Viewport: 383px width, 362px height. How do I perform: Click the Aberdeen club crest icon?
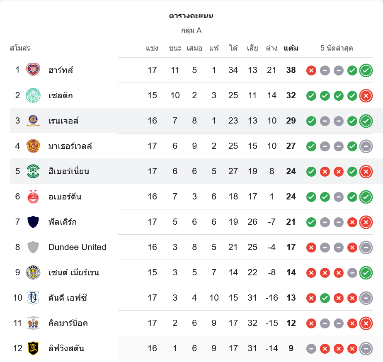coord(33,197)
